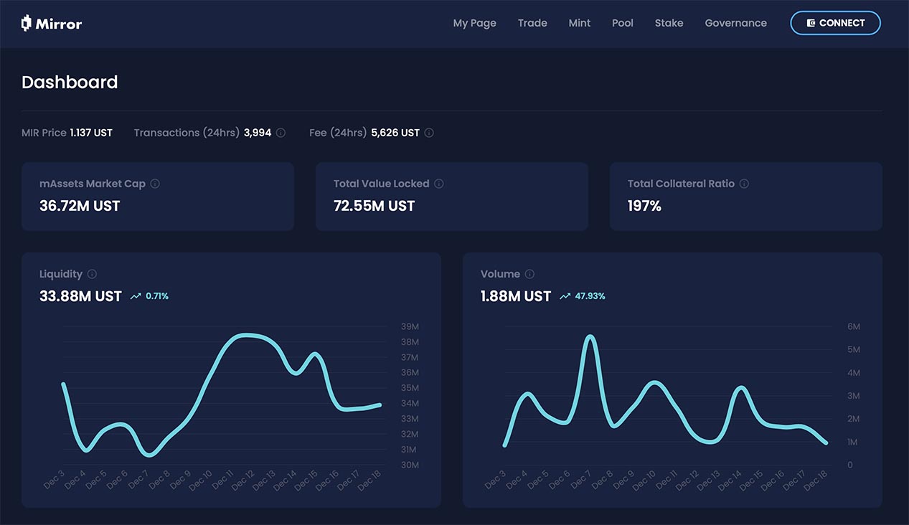Click the Liquidity trend arrow icon
The width and height of the screenshot is (909, 525).
[x=136, y=296]
